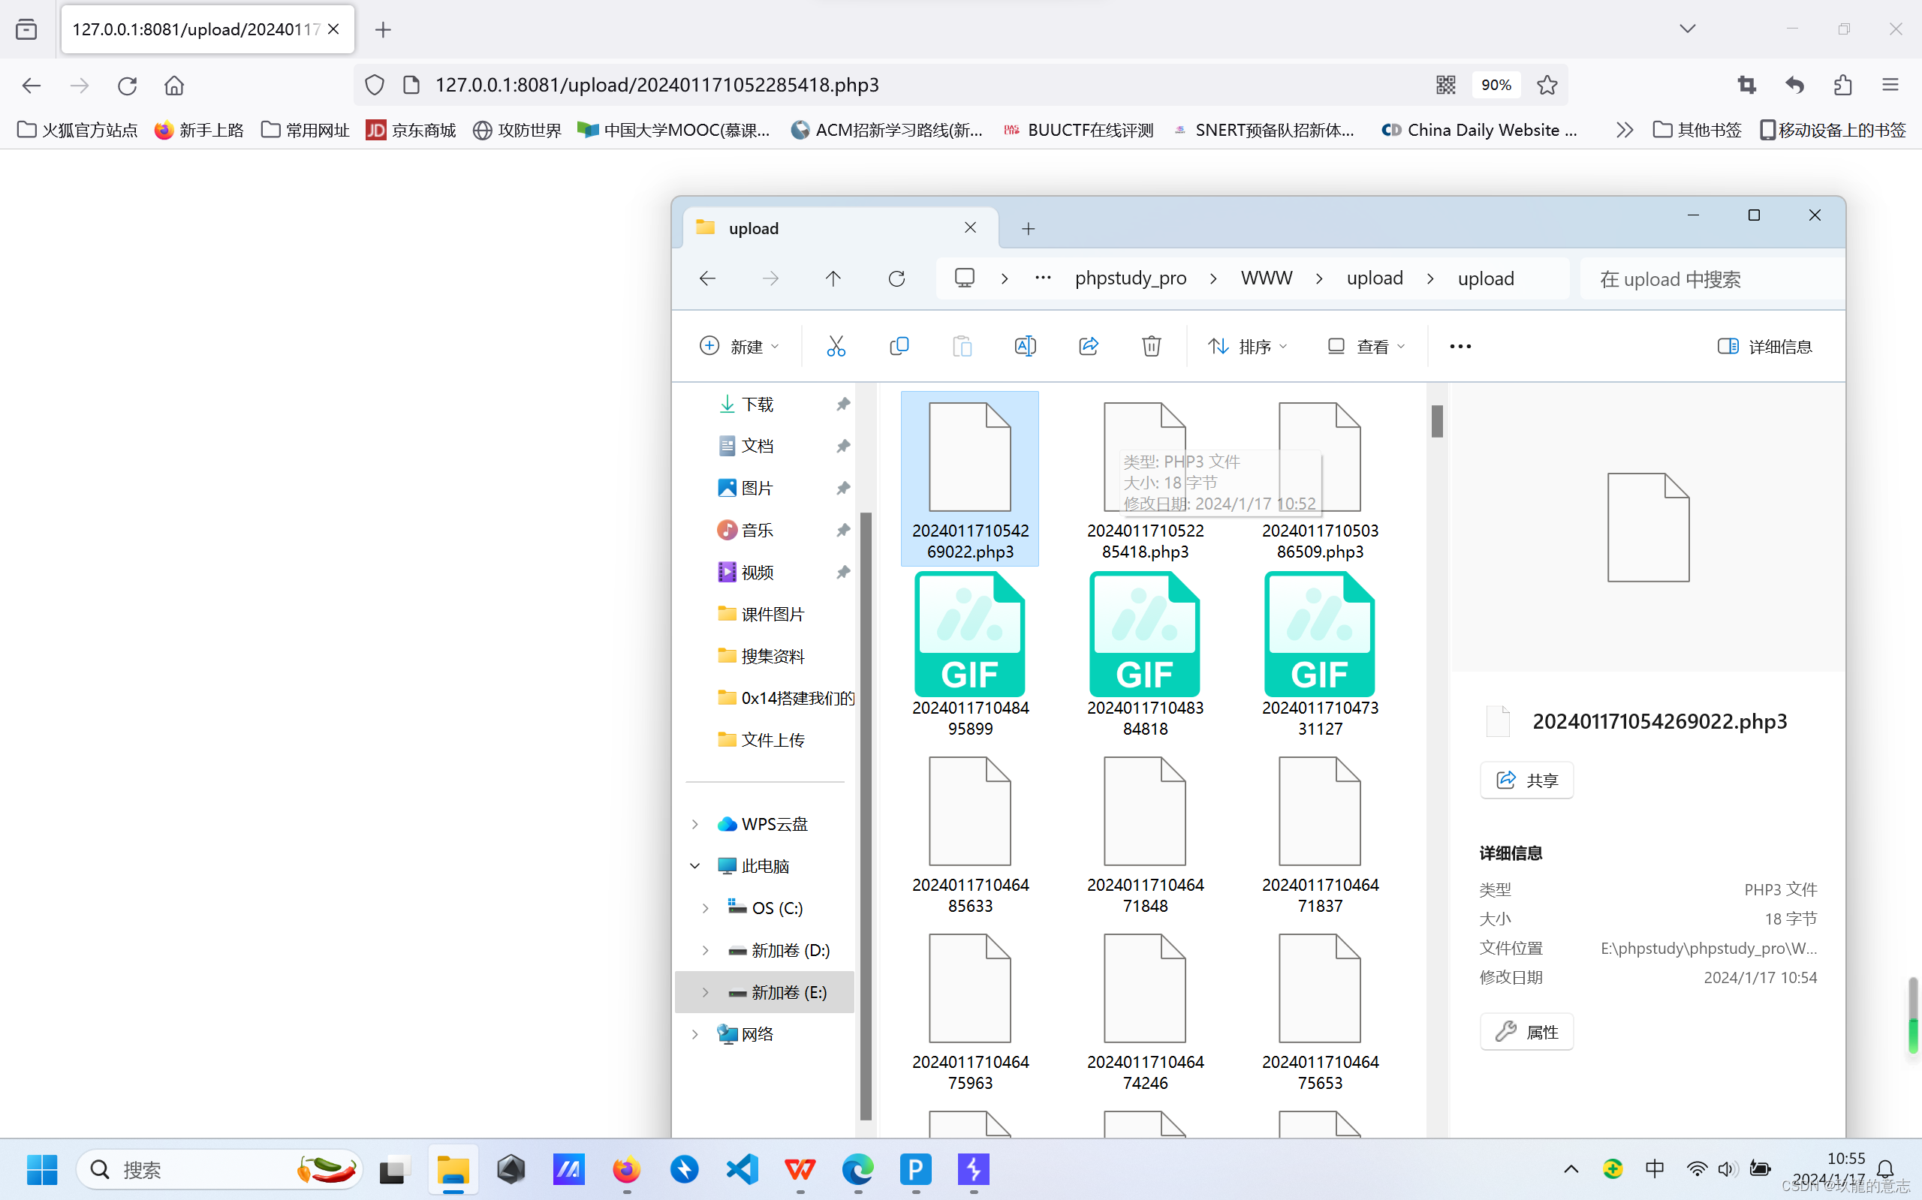
Task: Open Firefox from the taskbar
Action: click(x=626, y=1169)
